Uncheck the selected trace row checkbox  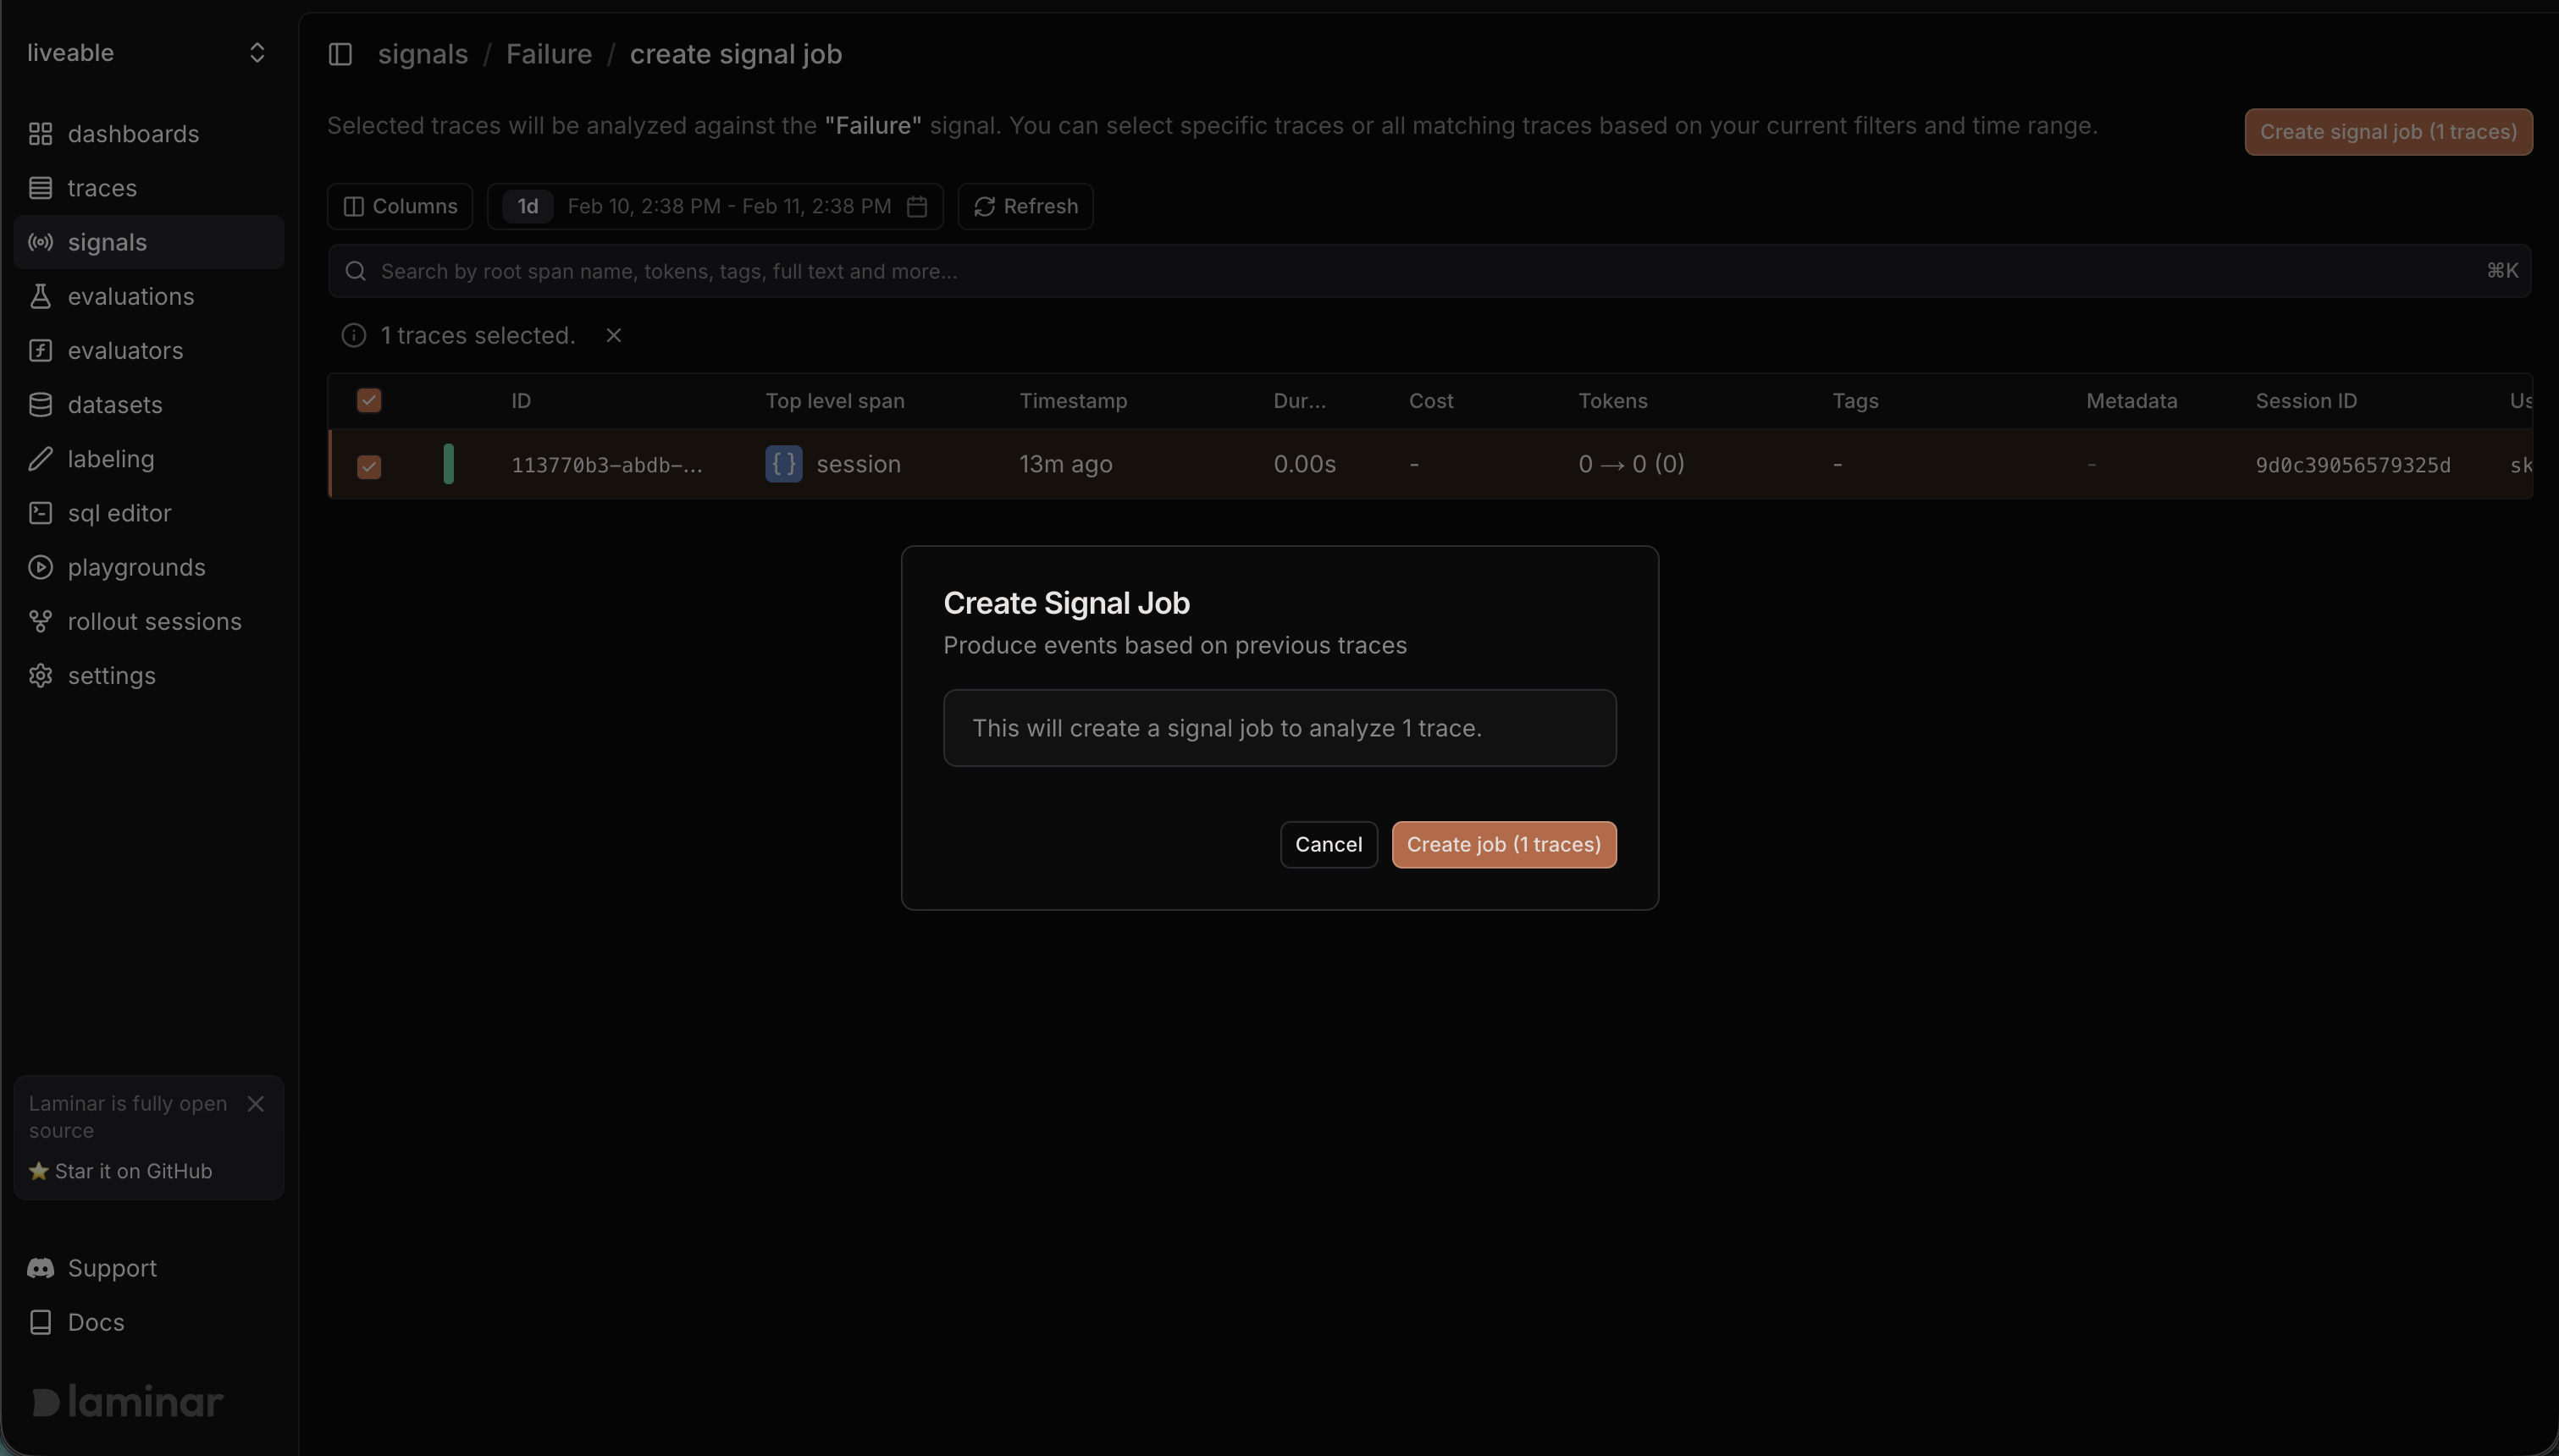pyautogui.click(x=369, y=466)
